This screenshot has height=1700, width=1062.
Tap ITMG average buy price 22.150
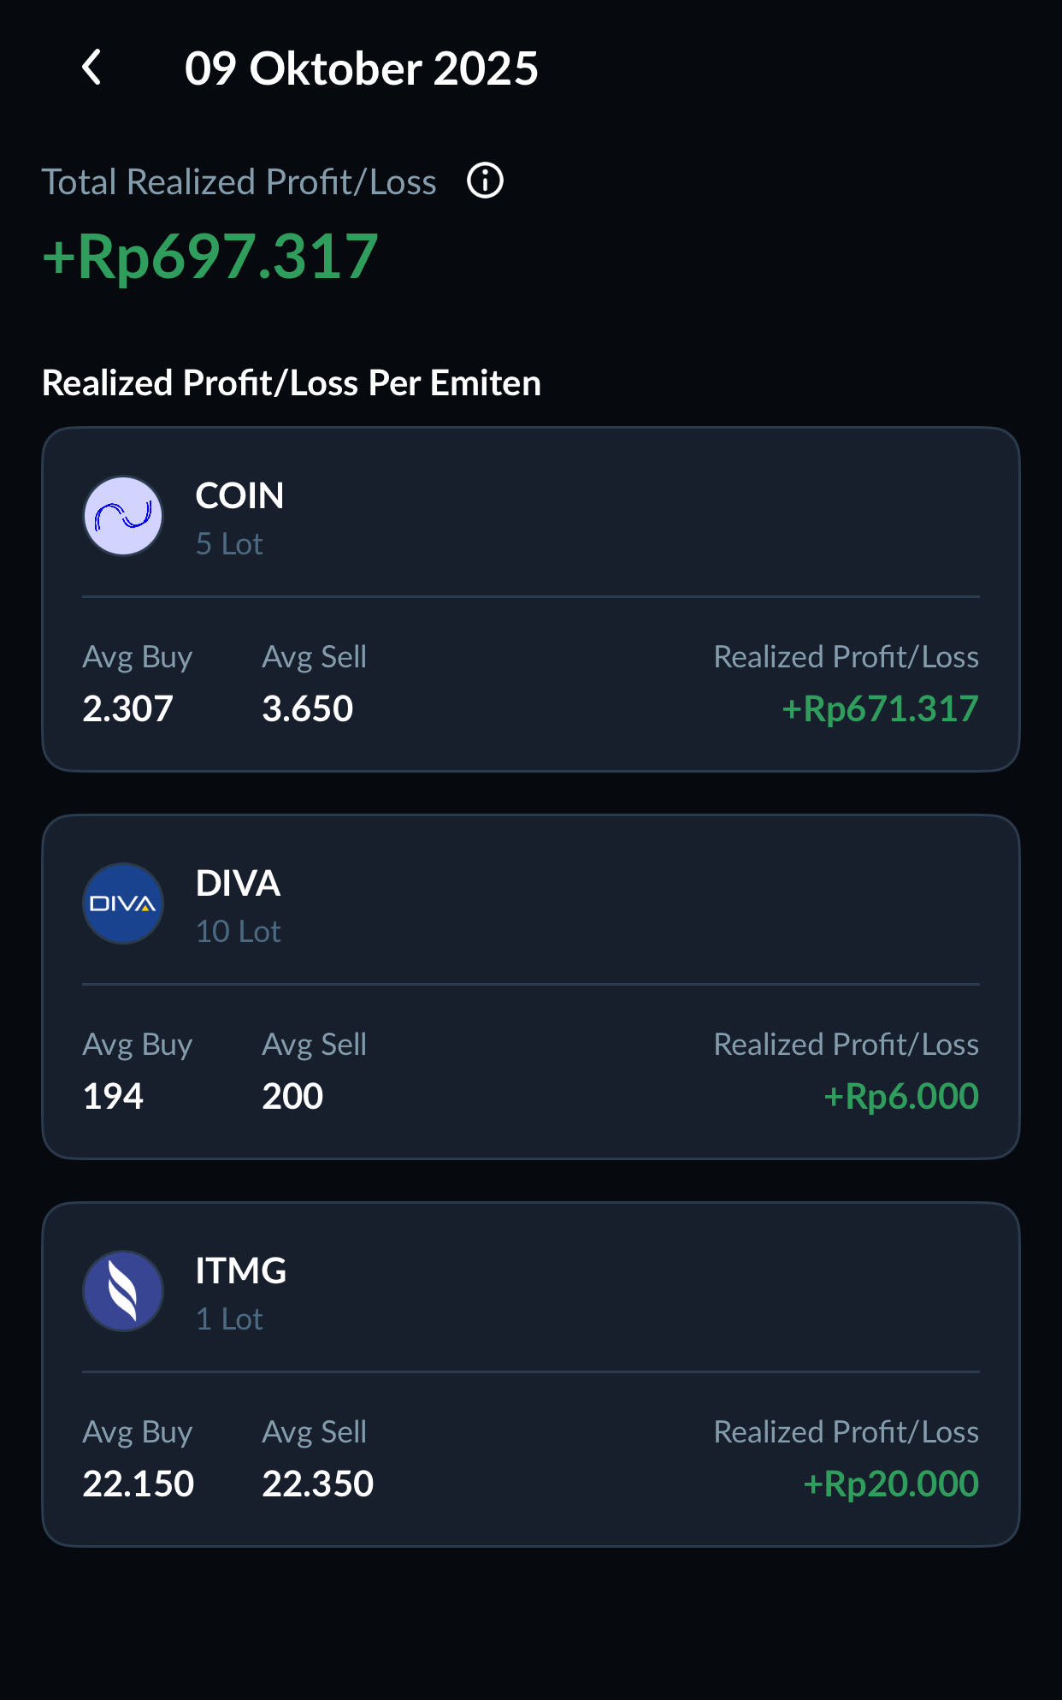pos(138,1484)
